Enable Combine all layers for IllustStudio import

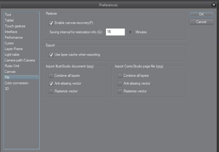[x=51, y=76]
